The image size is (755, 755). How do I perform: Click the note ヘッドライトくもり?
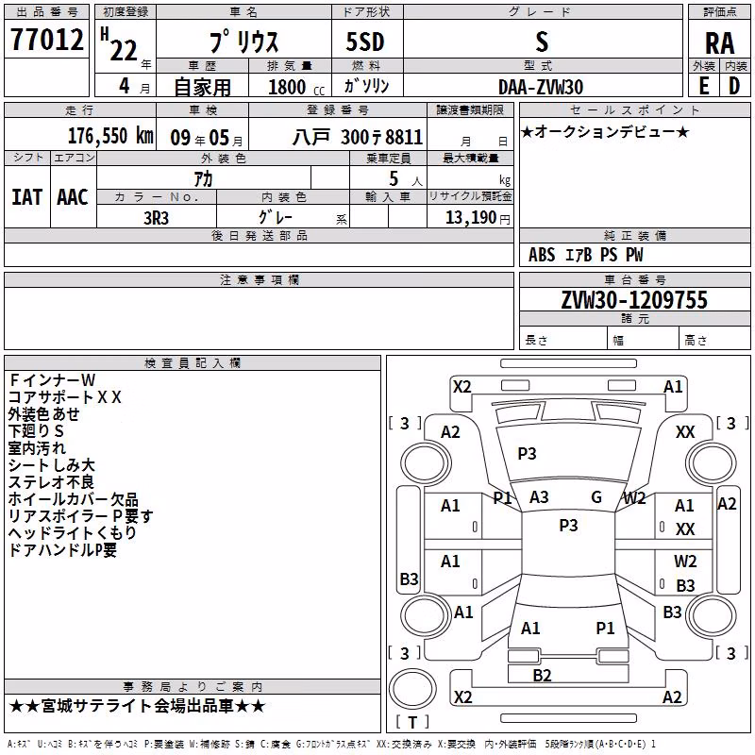click(73, 532)
